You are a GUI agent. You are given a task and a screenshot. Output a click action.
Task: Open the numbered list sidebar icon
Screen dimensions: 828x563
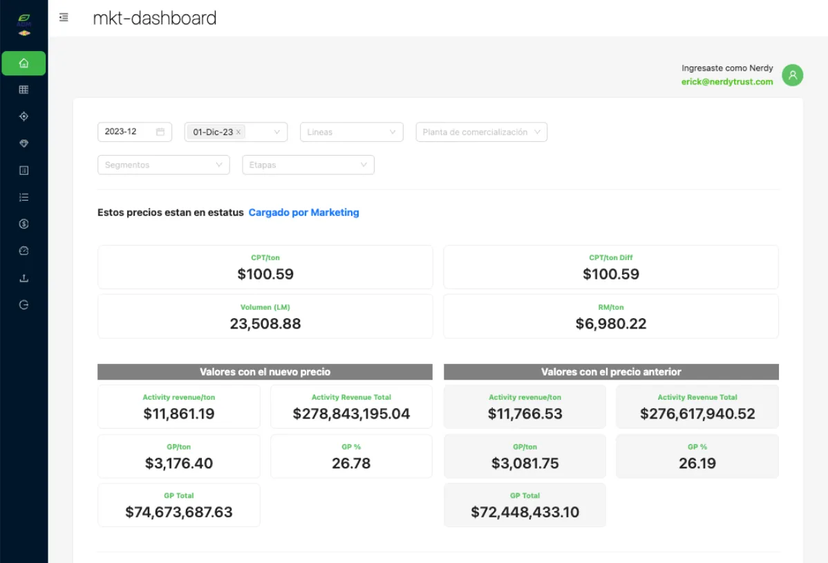(x=23, y=197)
